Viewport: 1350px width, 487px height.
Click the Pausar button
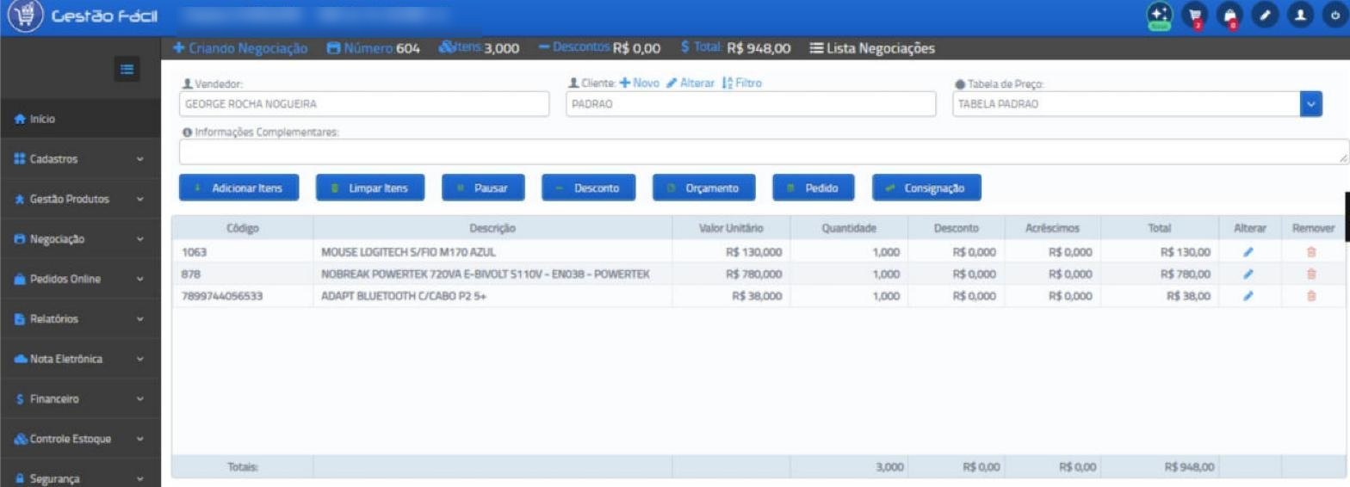[483, 188]
